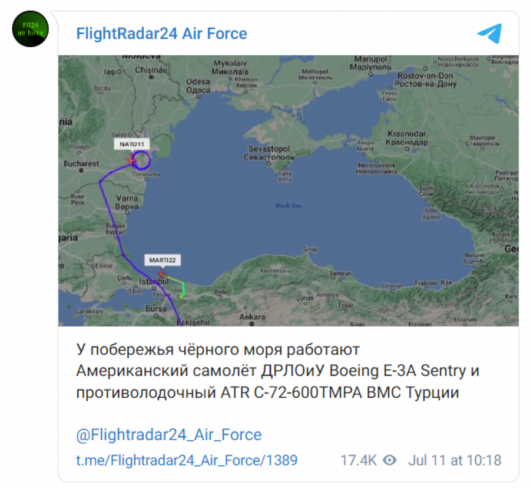Viewport: 530px width, 488px height.
Task: Click the Telegram paper plane logo
Action: coord(489,33)
